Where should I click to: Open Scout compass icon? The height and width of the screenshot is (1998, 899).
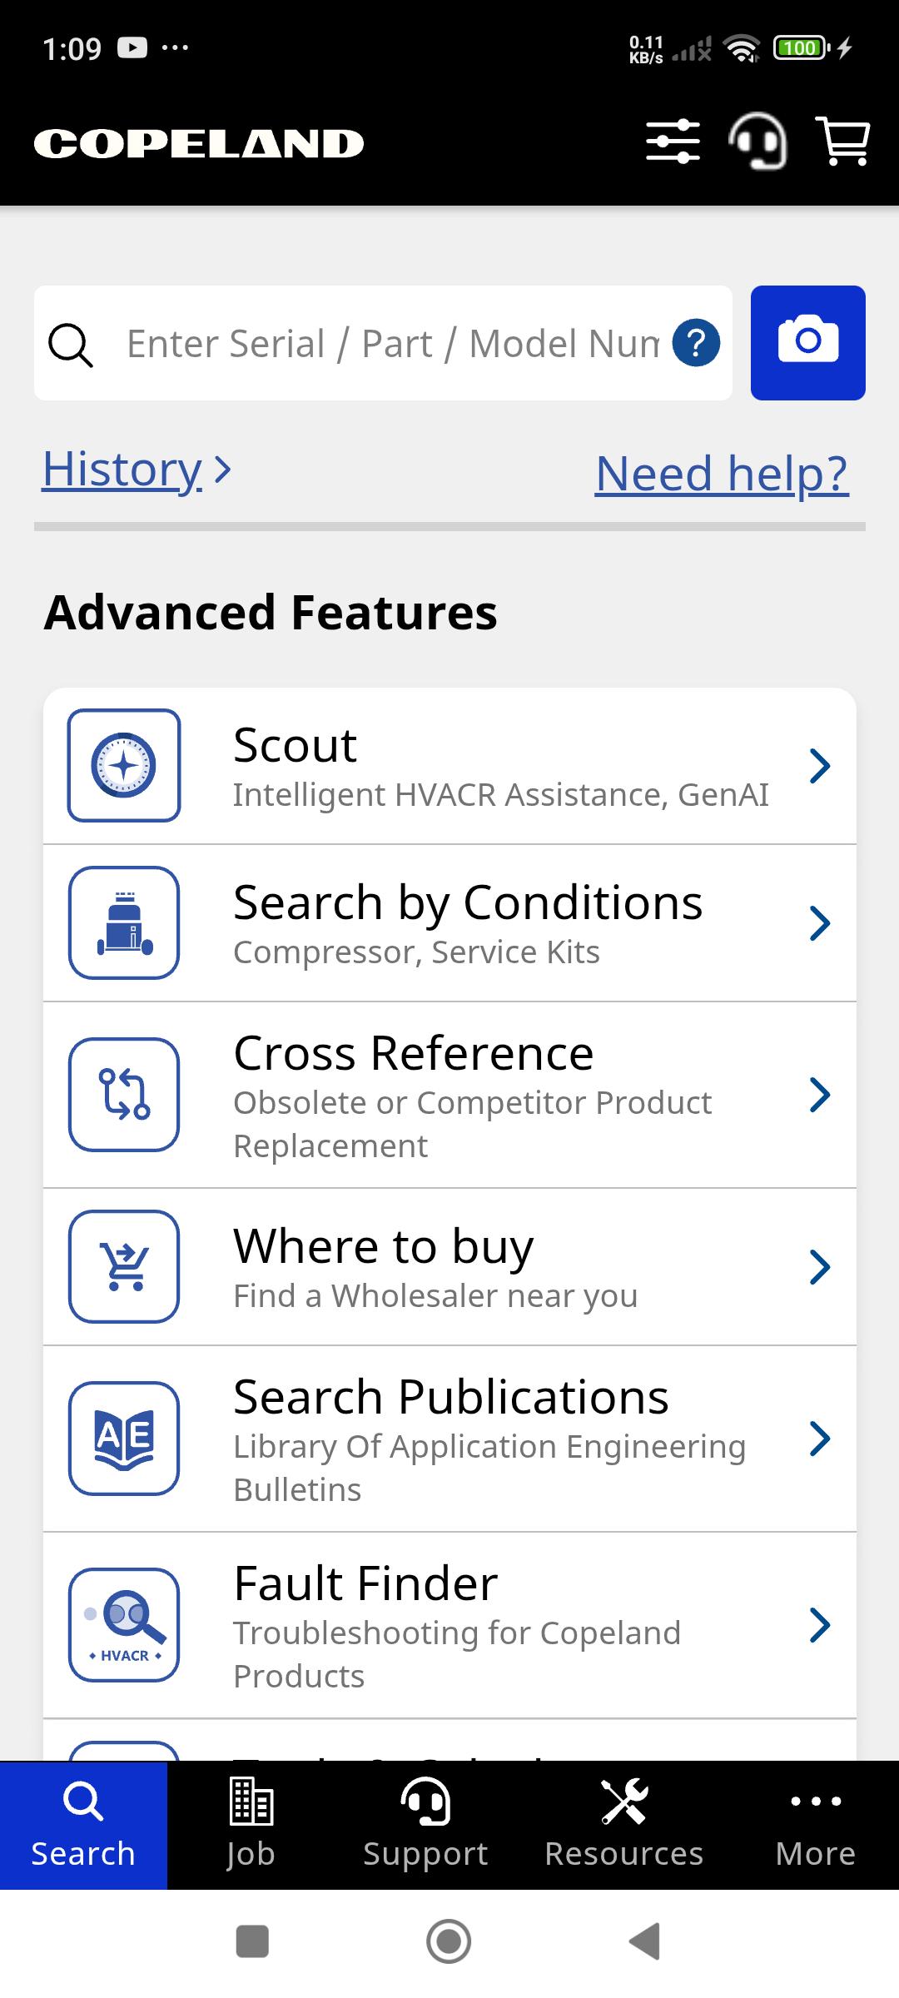tap(124, 765)
